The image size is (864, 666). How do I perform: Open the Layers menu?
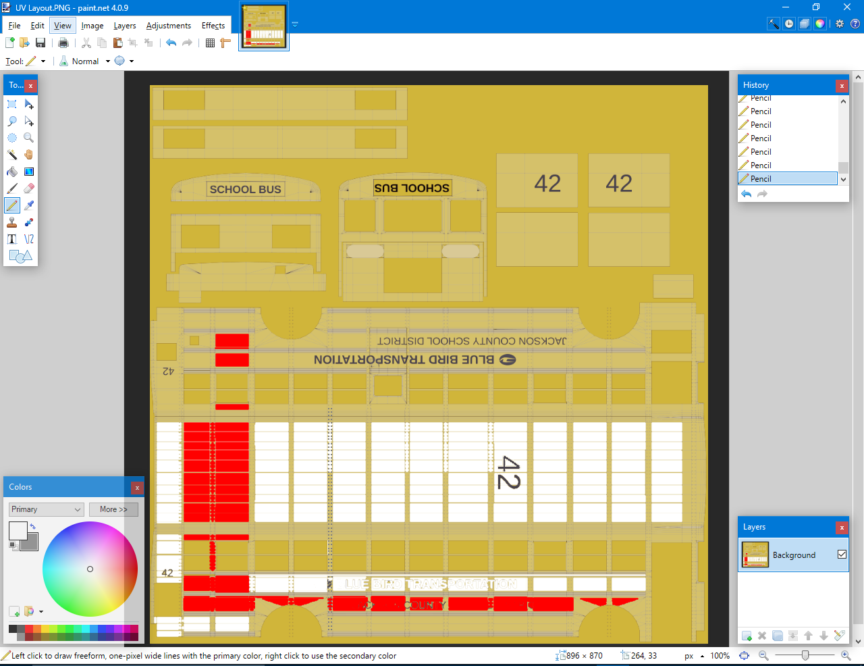pos(125,26)
